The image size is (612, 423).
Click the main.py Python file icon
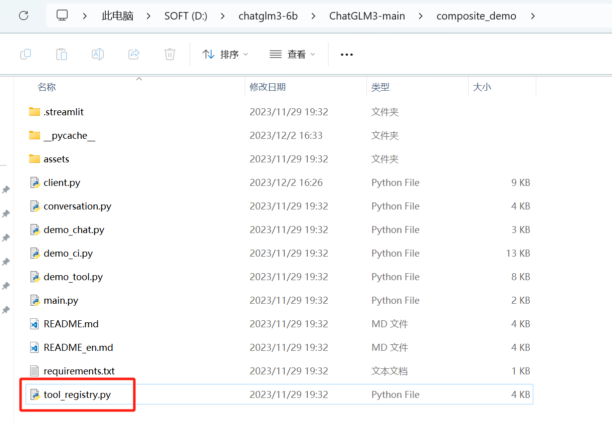coord(35,300)
